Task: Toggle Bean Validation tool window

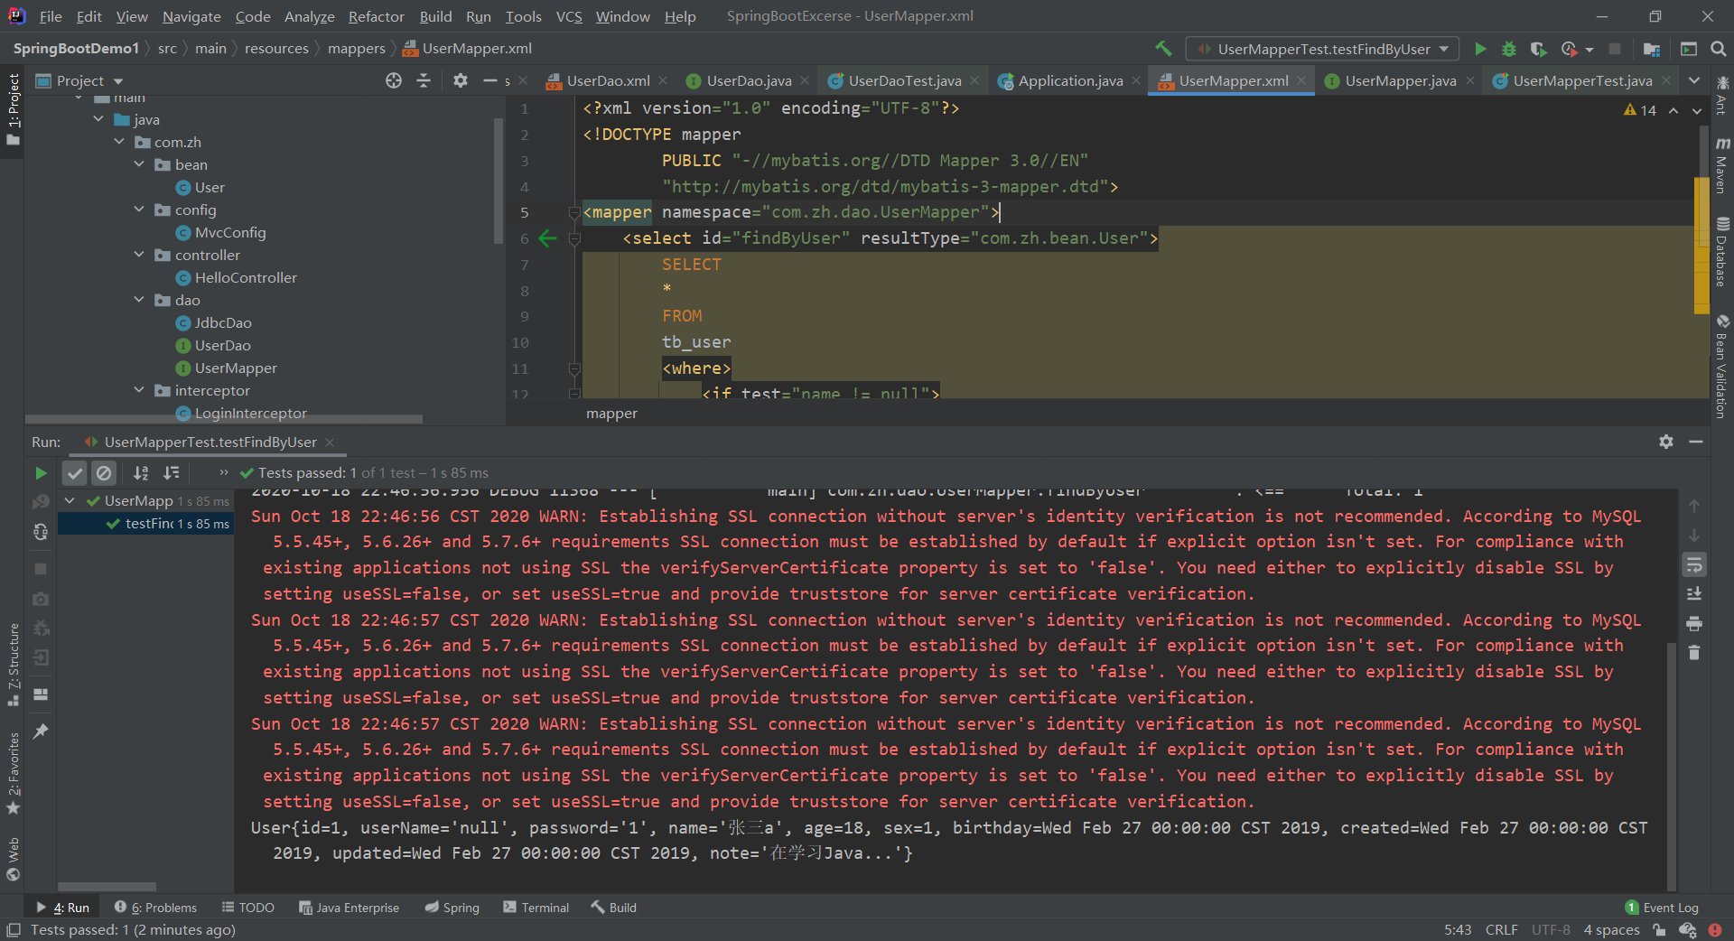Action: 1722,367
